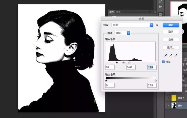The height and width of the screenshot is (118, 187).
Task: Select the 素材 layer thumbnail
Action: pos(174,105)
